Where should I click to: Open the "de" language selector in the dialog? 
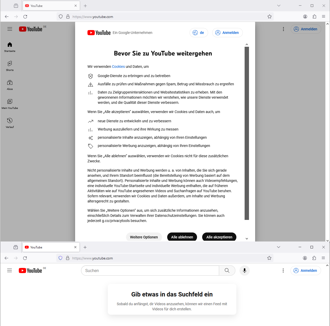pos(199,33)
